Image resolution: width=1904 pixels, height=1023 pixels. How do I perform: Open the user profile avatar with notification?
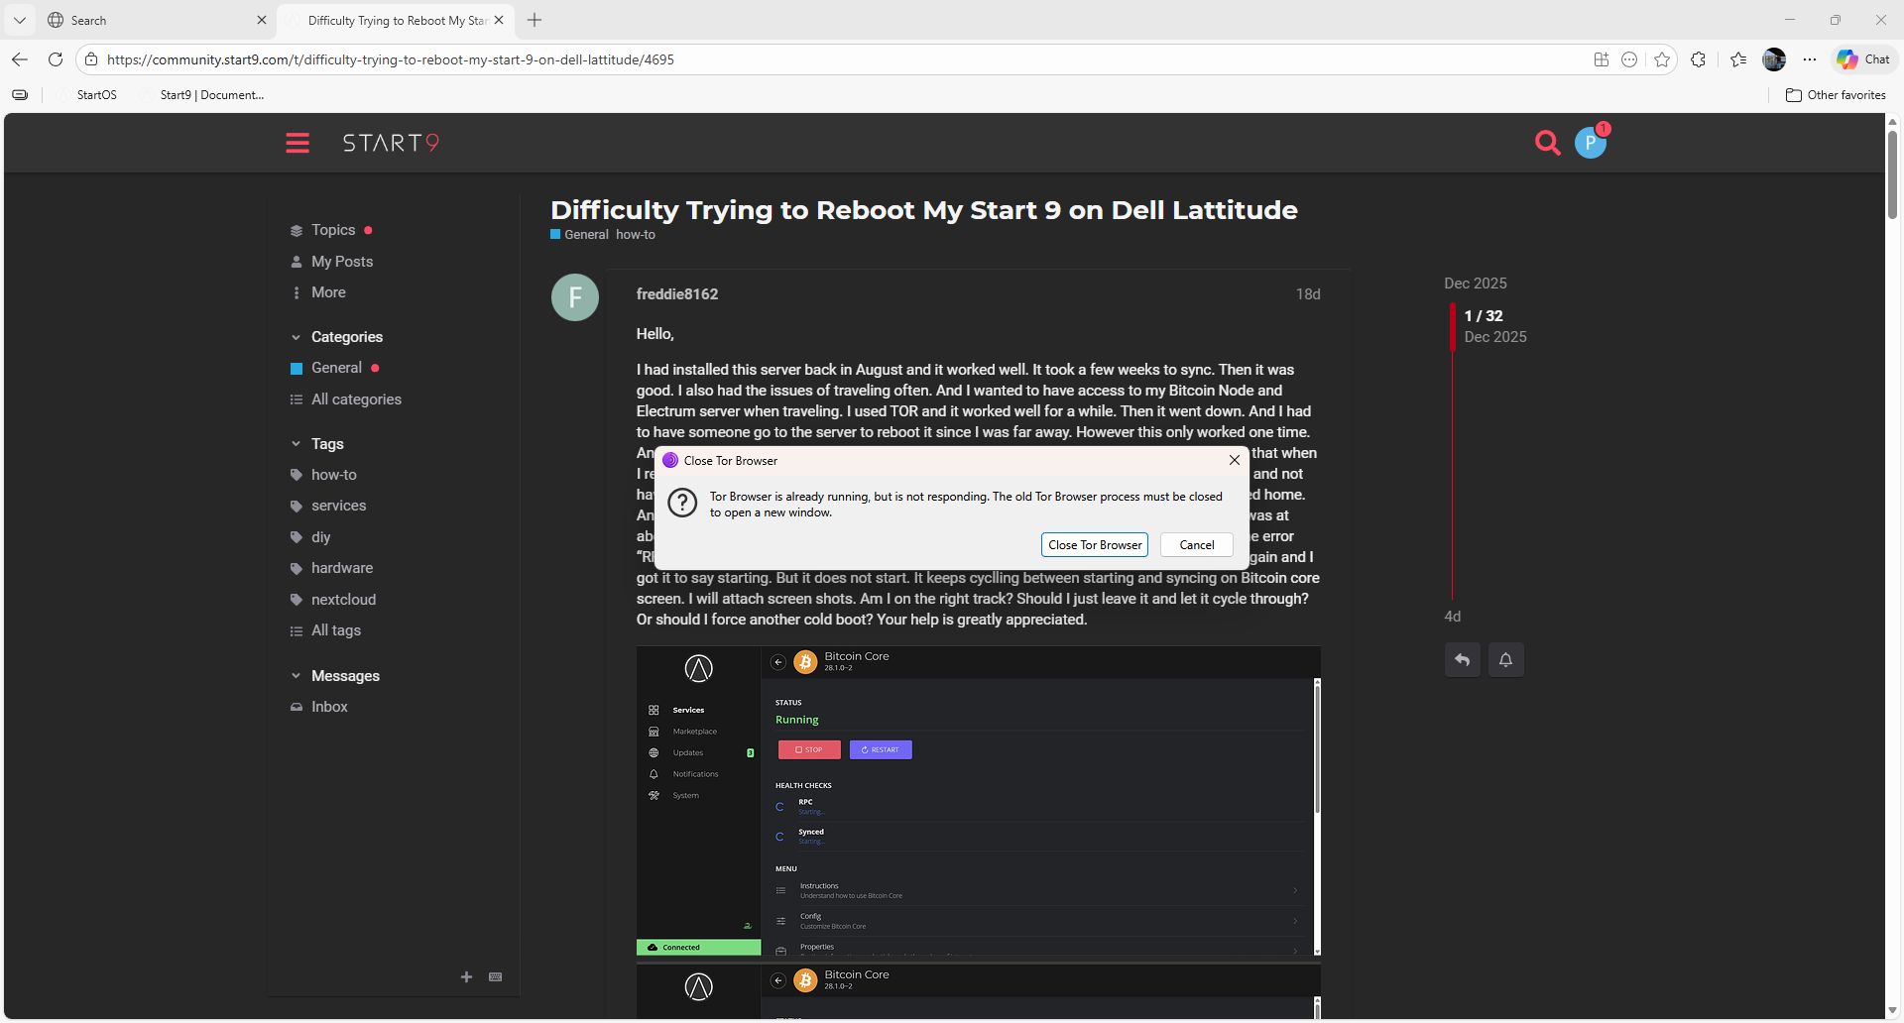tap(1591, 143)
